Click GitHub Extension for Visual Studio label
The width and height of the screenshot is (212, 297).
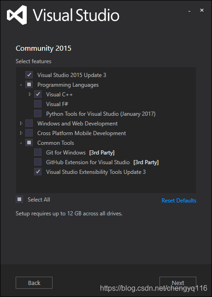click(88, 162)
